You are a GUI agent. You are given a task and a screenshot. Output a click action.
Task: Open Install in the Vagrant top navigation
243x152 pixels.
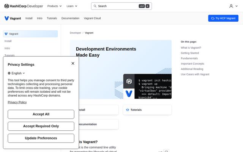[29, 18]
